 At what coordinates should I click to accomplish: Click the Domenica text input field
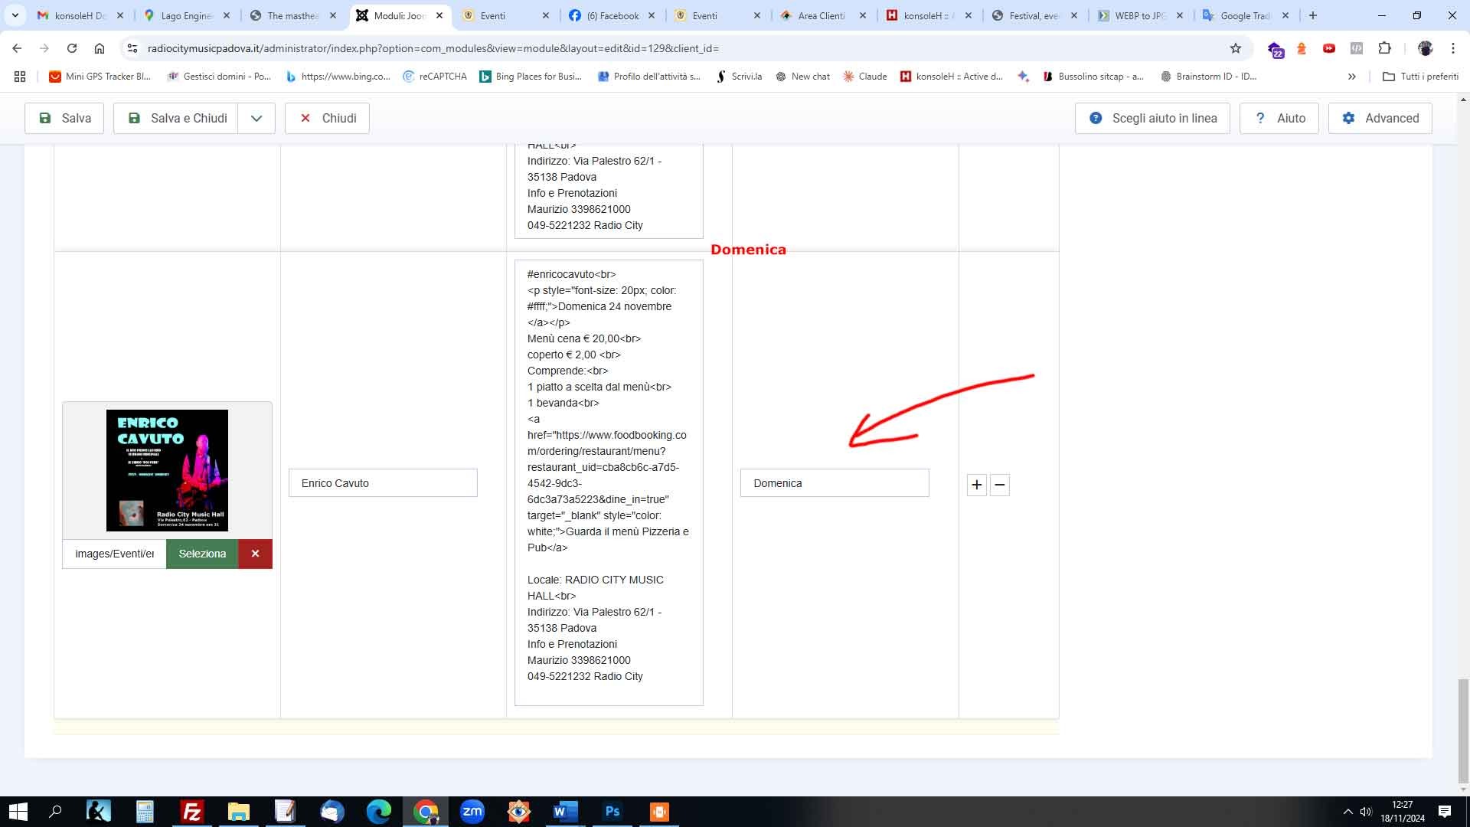coord(835,483)
